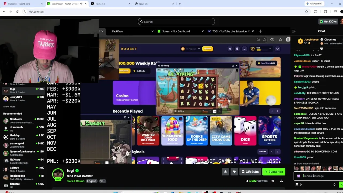Maximize the Le Viking popout game
Image resolution: width=343 pixels, height=193 pixels.
click(x=233, y=66)
